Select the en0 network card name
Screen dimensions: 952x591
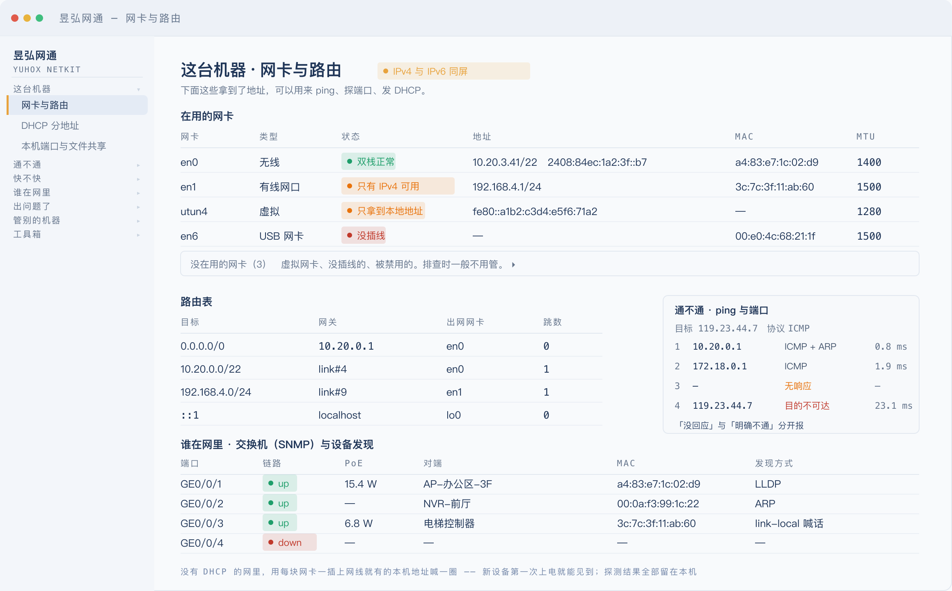[189, 163]
